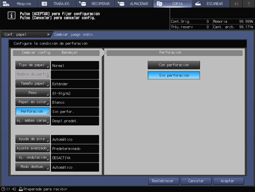Click the information icon beside the message
The width and height of the screenshot is (255, 192).
pos(11,15)
